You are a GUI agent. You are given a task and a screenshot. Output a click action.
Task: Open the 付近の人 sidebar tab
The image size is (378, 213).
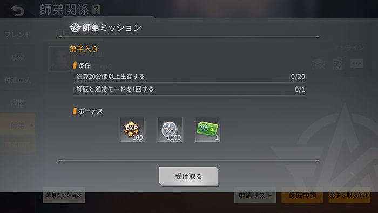tap(18, 80)
